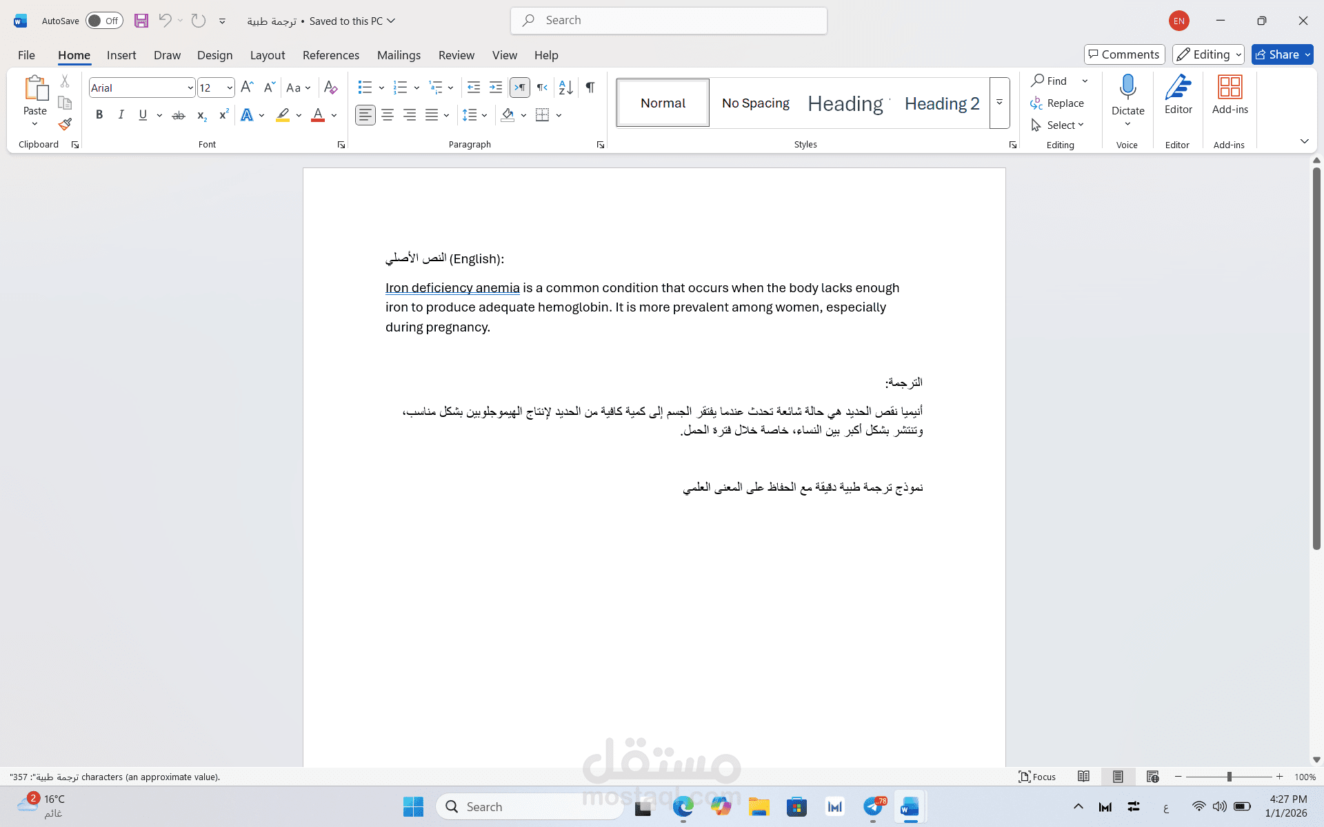Viewport: 1324px width, 827px height.
Task: Select the Format Painter tool
Action: pos(64,125)
